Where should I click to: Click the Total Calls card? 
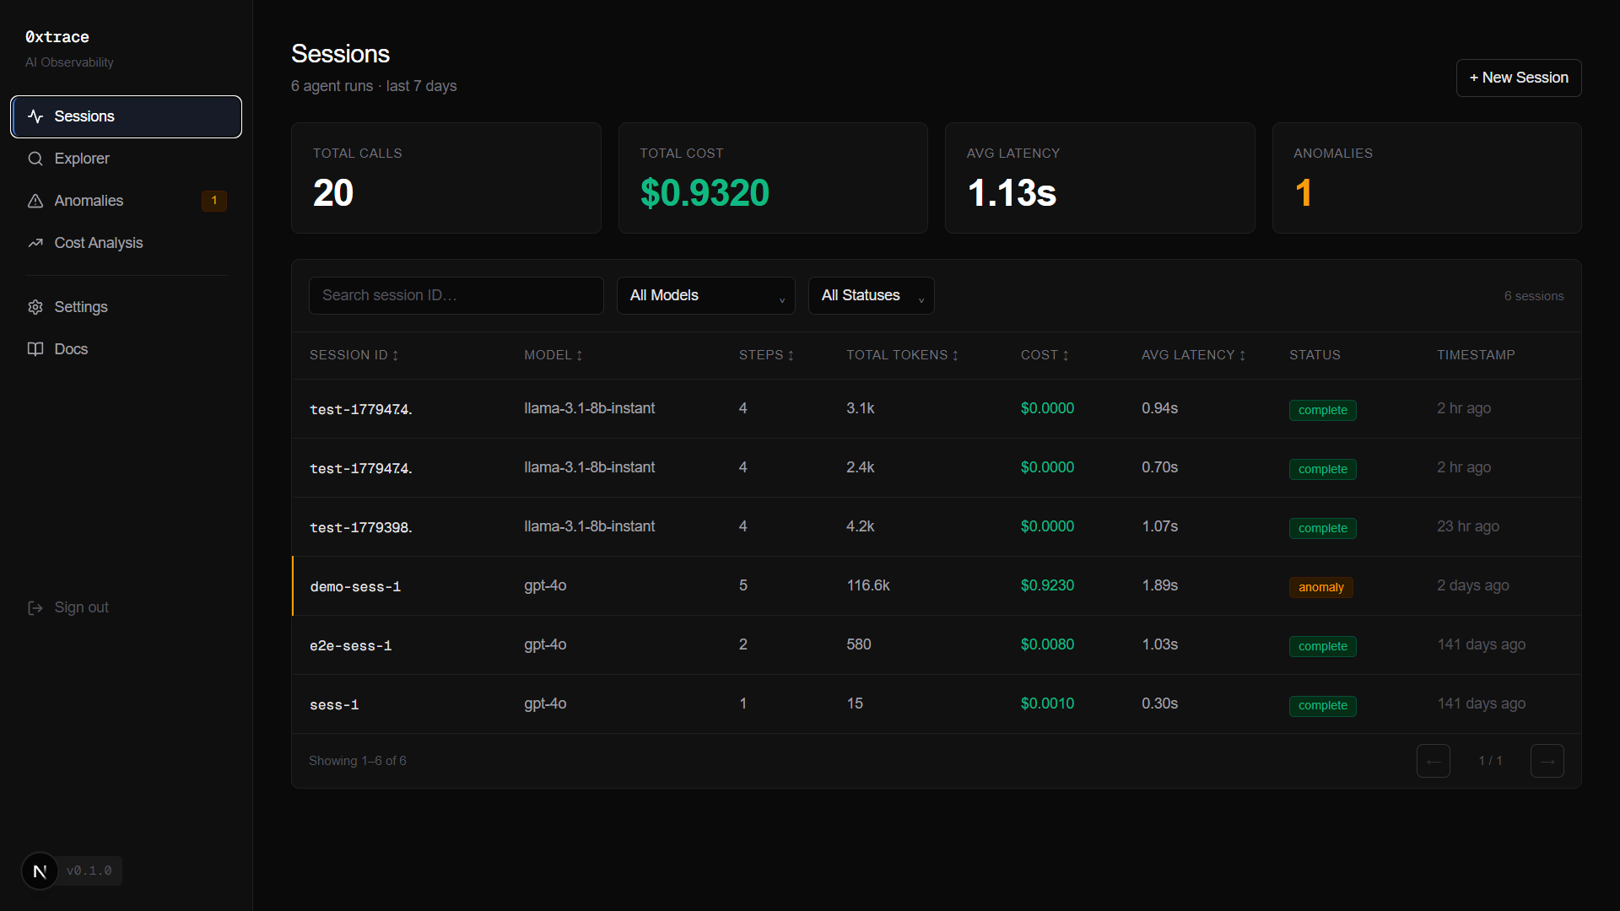pyautogui.click(x=446, y=178)
